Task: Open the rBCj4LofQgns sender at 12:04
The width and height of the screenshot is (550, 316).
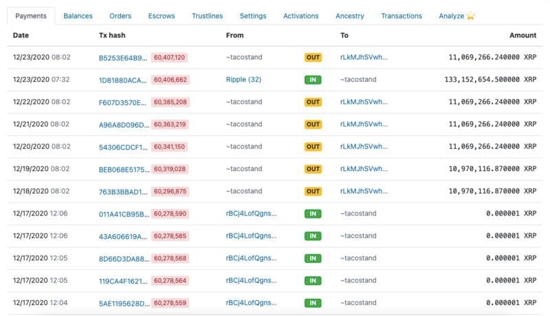Action: point(251,303)
